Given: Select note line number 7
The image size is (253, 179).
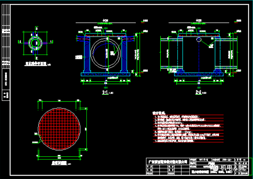Looking at the screenshot, I should [x=175, y=141].
